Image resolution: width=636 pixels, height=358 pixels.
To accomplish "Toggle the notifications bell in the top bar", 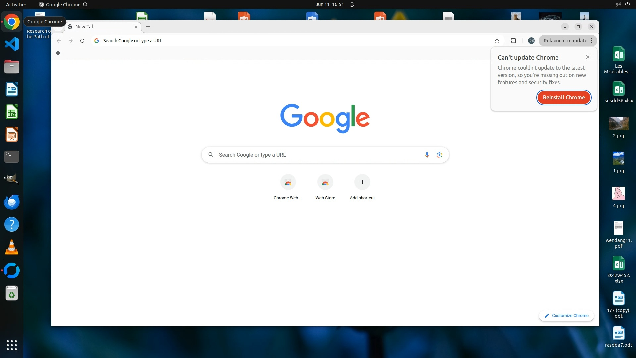I will point(352,4).
